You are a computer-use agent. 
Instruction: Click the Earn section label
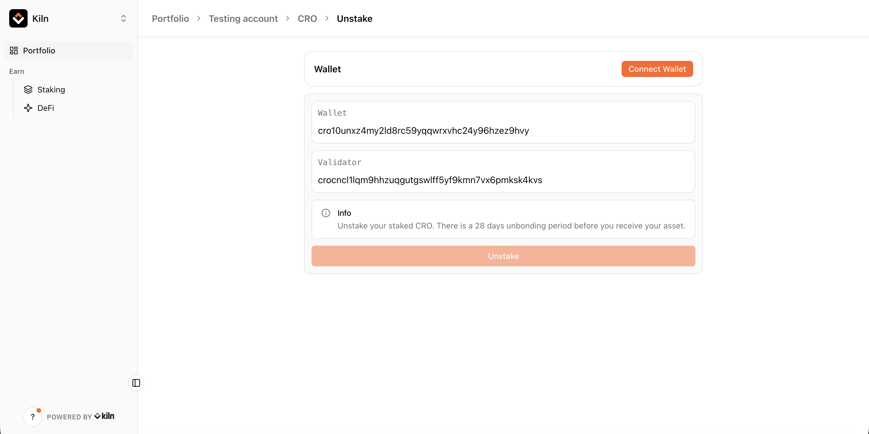coord(17,71)
